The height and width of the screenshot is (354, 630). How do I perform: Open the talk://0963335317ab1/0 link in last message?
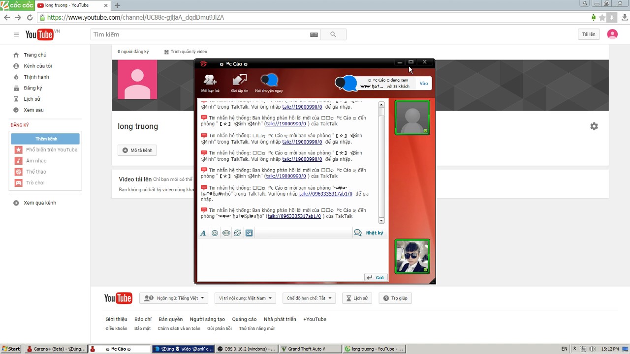[x=294, y=216]
